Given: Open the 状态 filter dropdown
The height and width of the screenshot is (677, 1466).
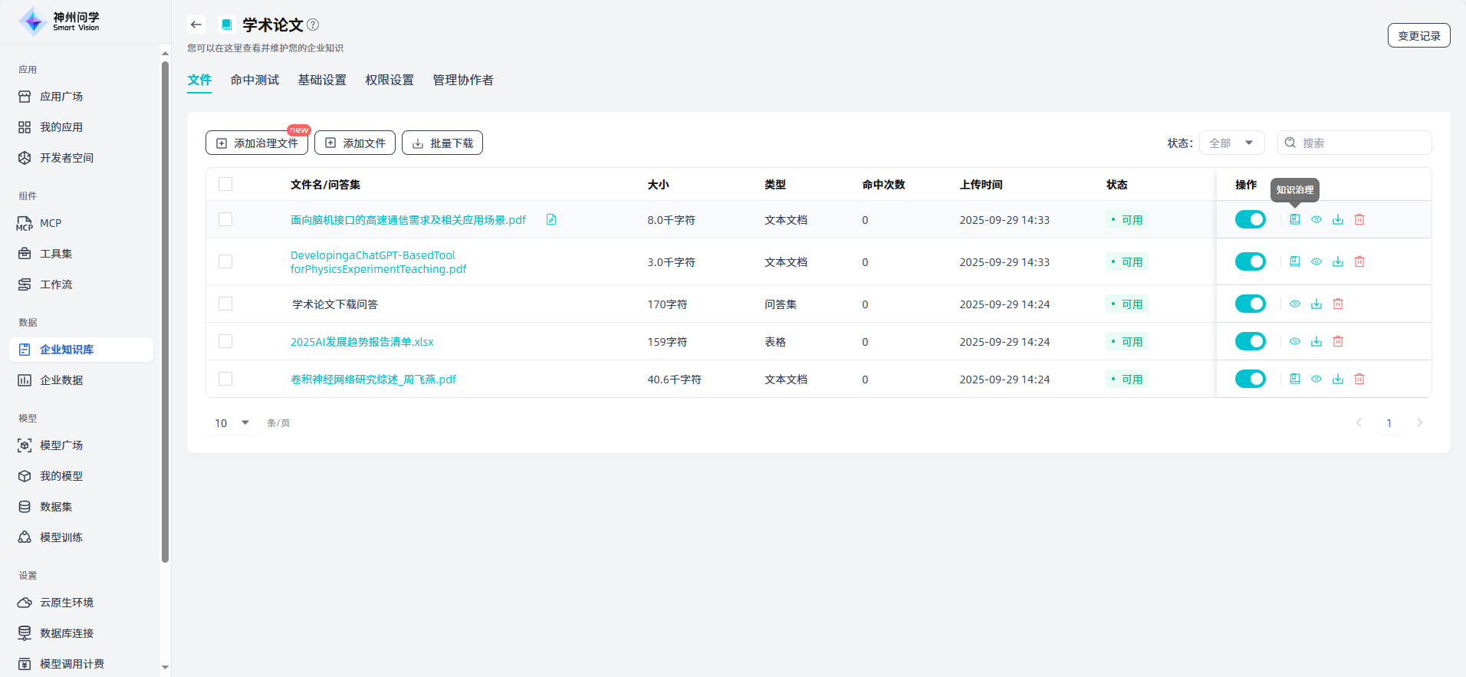Looking at the screenshot, I should [1231, 143].
